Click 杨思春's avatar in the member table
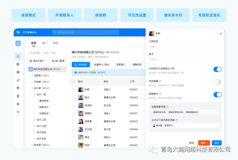Viewport: 238px width, 160px height. [81, 121]
